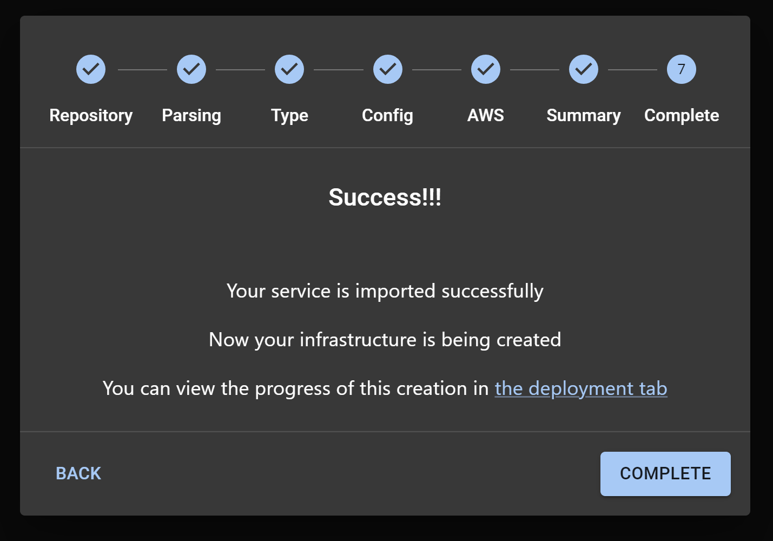Select the Summary step label

(x=584, y=116)
